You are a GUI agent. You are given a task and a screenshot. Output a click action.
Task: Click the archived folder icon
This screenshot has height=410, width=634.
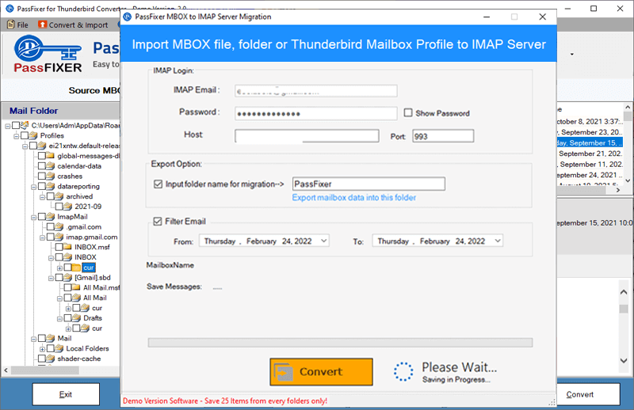pyautogui.click(x=59, y=196)
